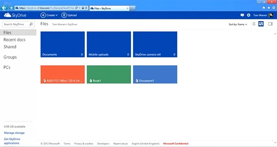Open Groups in the sidebar
The image size is (277, 147).
pyautogui.click(x=10, y=57)
